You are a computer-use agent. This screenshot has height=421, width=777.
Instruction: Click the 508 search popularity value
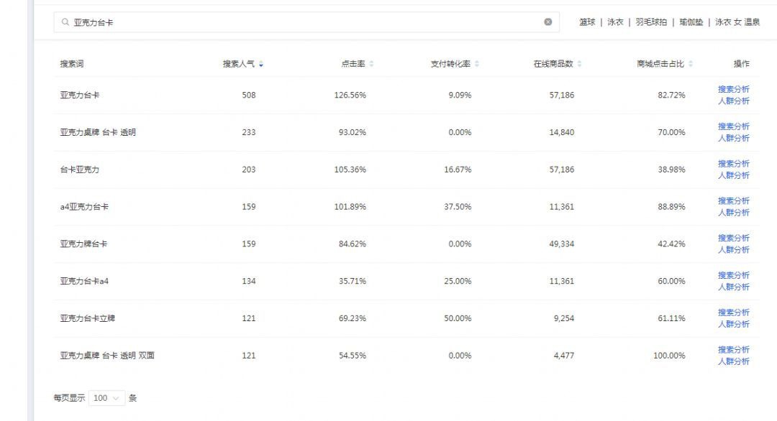coord(249,95)
